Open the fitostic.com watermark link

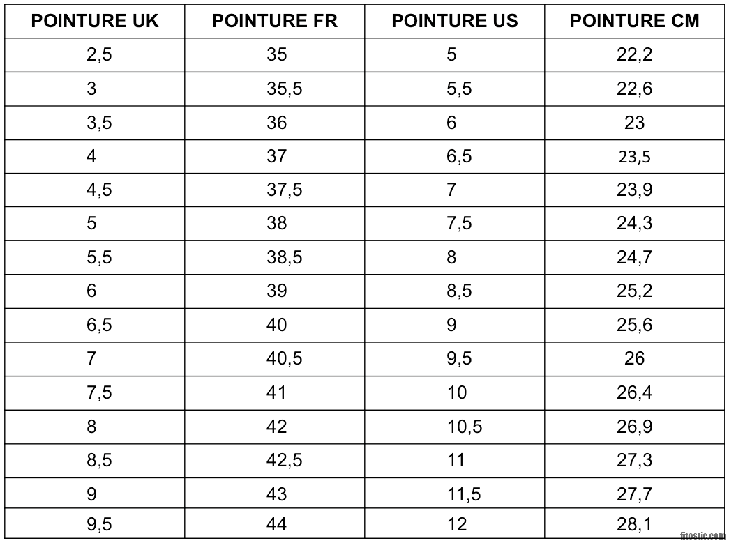tap(702, 535)
